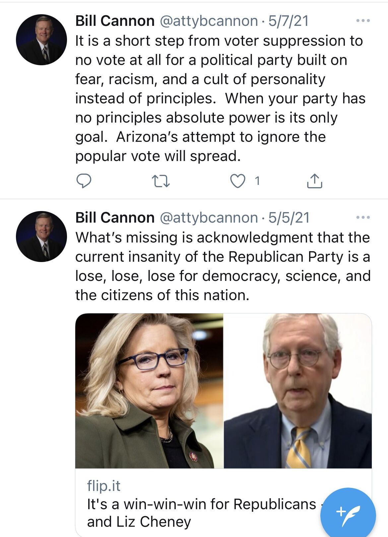Open Bill Cannon name on the first tweet
Screen dimensions: 388x537
click(115, 21)
